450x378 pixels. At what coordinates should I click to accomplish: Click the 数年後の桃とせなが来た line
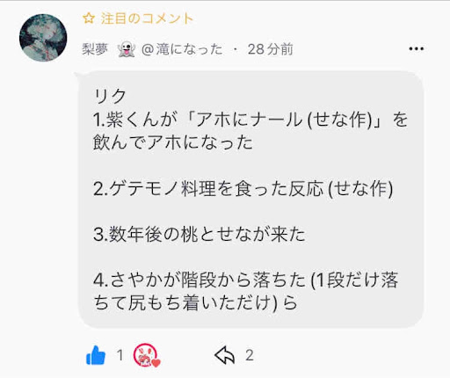coord(200,235)
